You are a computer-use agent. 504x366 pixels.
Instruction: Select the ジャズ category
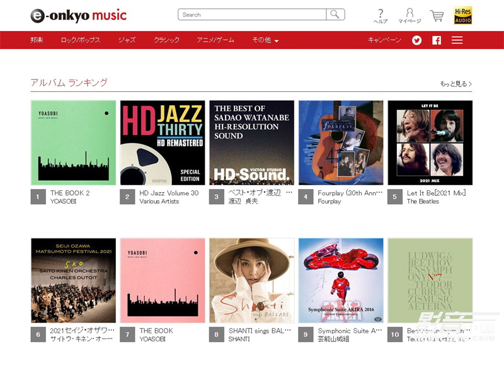click(127, 40)
